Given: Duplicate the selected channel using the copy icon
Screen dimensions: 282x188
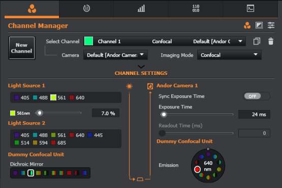Looking at the screenshot, I should pos(257,41).
